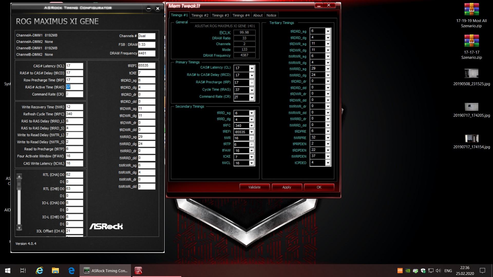
Task: Minimize the Mem TweakIt window
Action: pyautogui.click(x=319, y=5)
